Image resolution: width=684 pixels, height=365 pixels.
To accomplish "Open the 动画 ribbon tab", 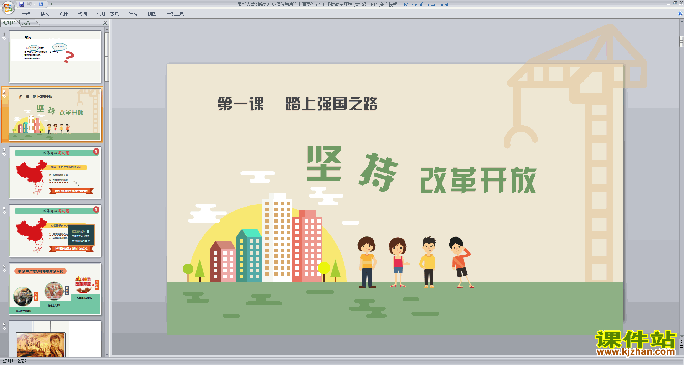I will [82, 14].
